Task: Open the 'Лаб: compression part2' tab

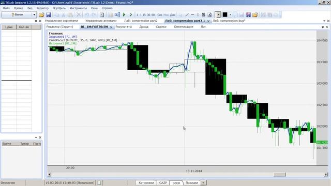Action: point(141,21)
